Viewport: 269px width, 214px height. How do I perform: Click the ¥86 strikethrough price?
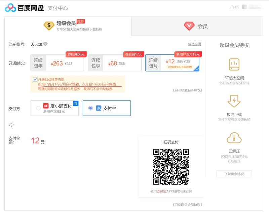[122, 63]
